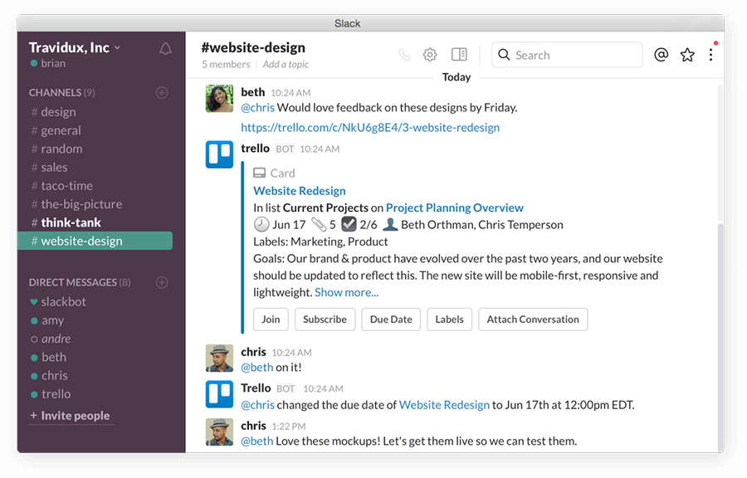Start a call with phone icon
The image size is (747, 478).
[x=404, y=55]
